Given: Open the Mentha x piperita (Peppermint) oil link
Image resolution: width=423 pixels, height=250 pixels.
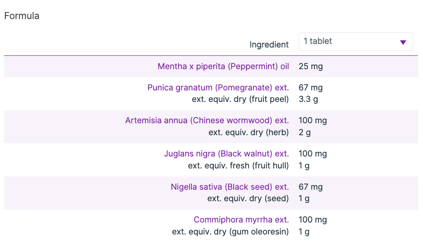Looking at the screenshot, I should (223, 66).
